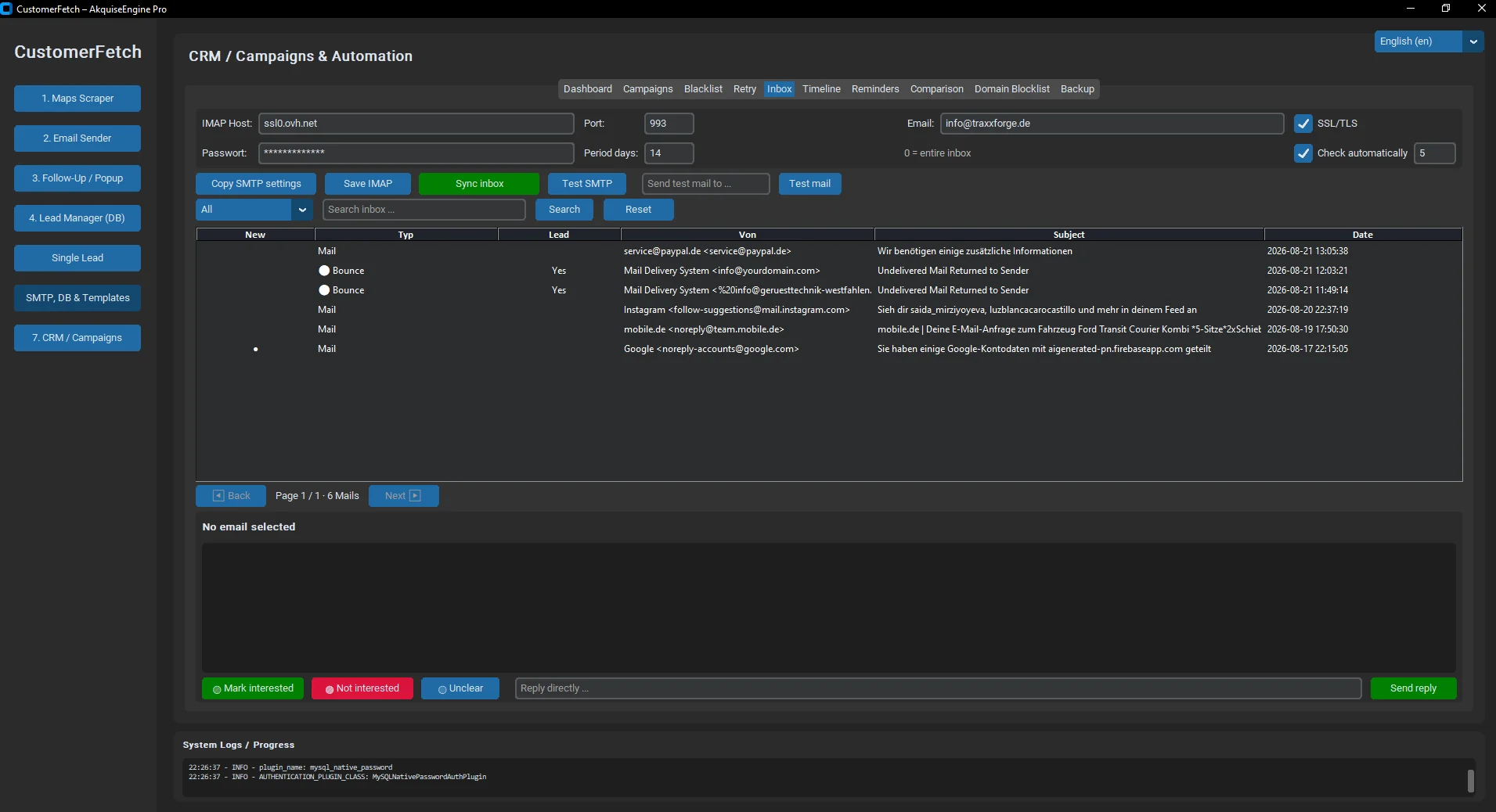Click the CustomerFetch app title icon
This screenshot has width=1496, height=812.
point(6,9)
